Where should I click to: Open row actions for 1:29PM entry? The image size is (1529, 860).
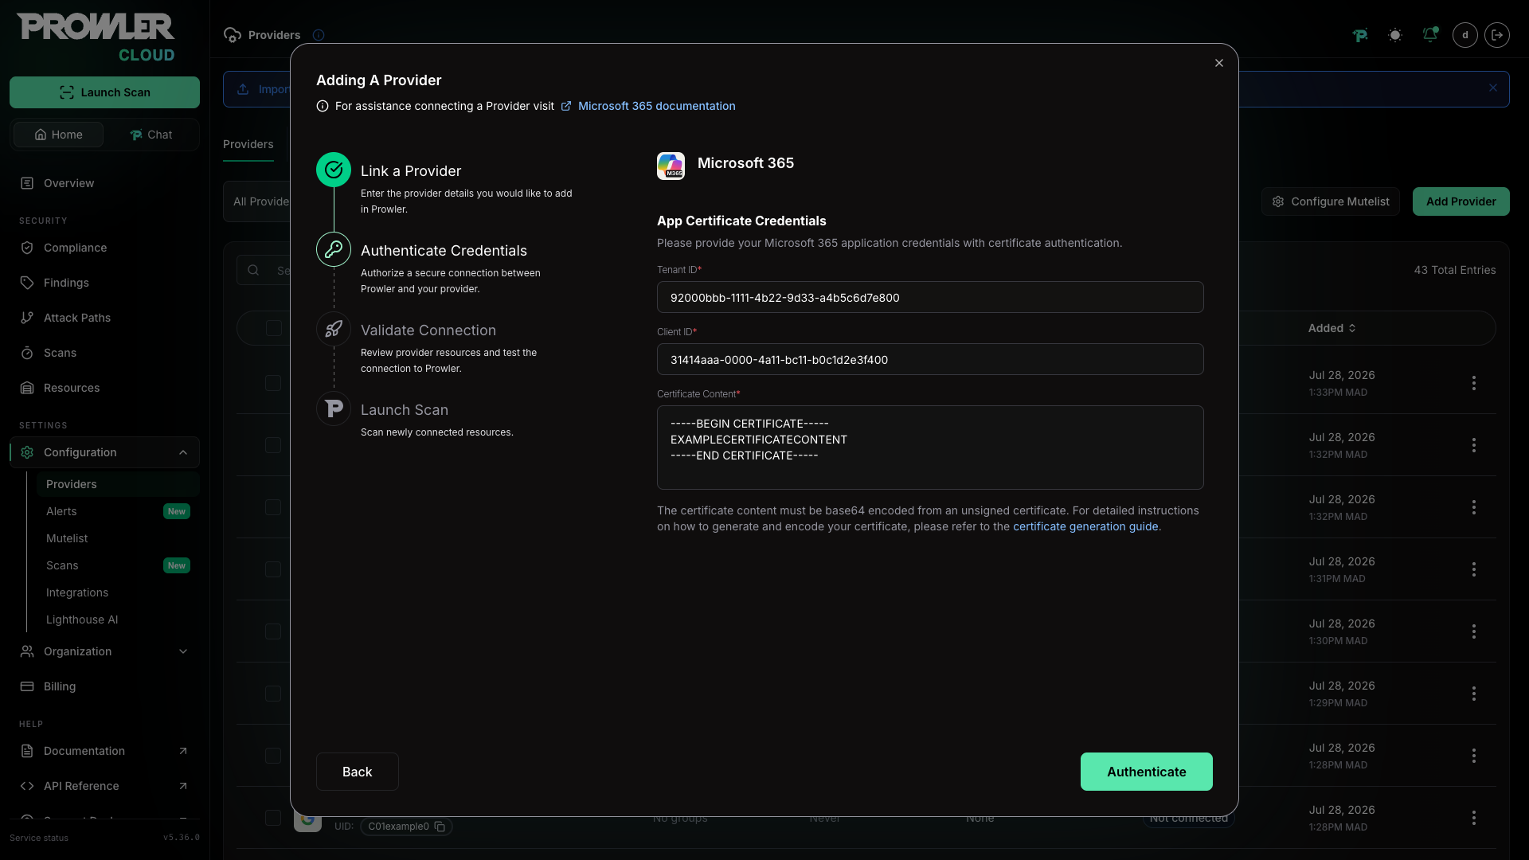pyautogui.click(x=1474, y=694)
